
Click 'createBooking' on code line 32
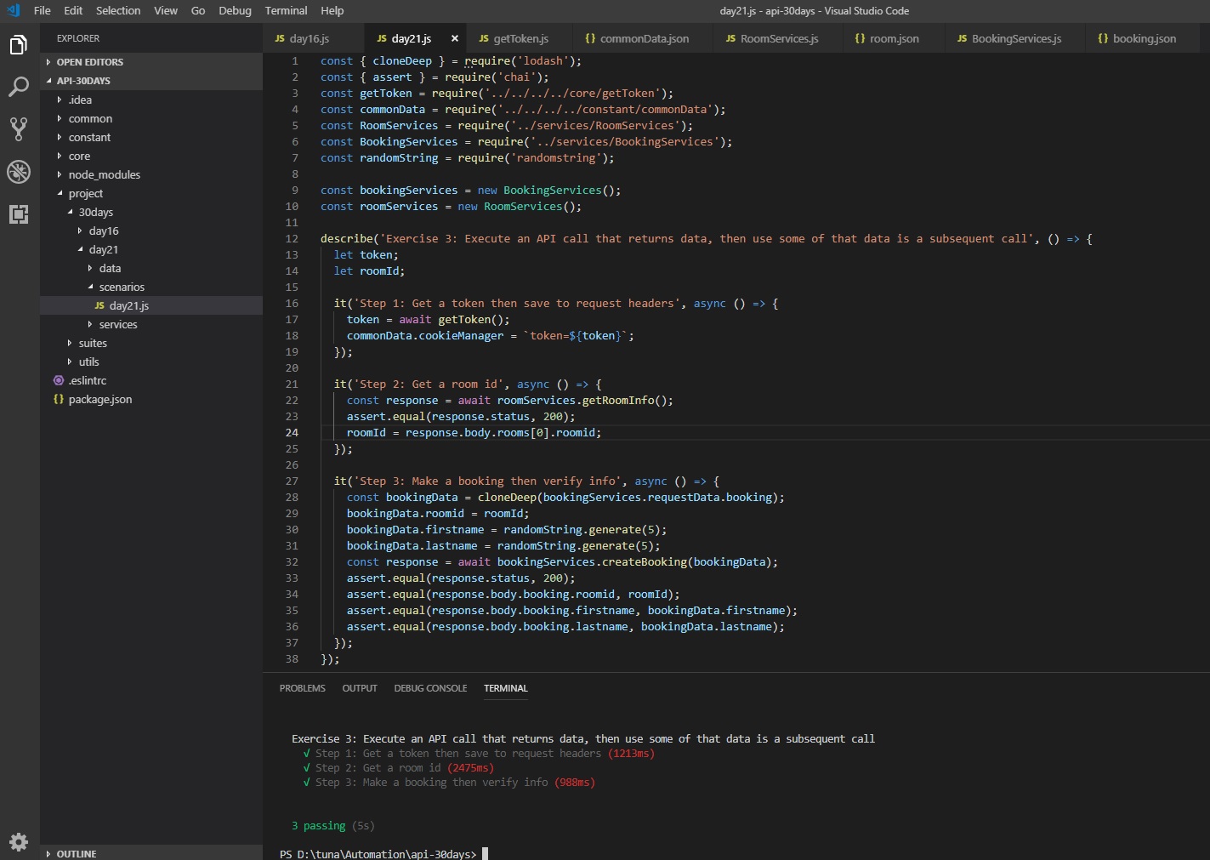click(644, 561)
